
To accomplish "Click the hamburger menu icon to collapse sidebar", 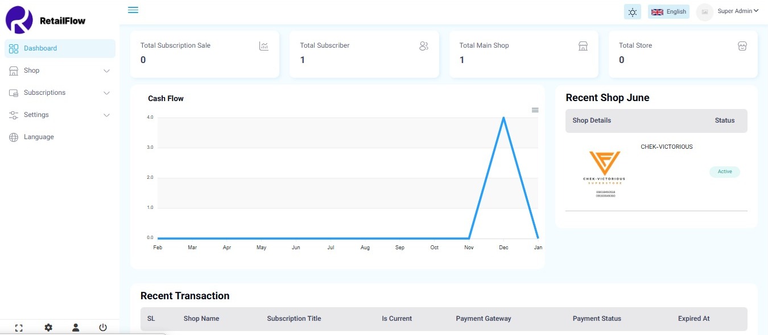I will [x=133, y=10].
